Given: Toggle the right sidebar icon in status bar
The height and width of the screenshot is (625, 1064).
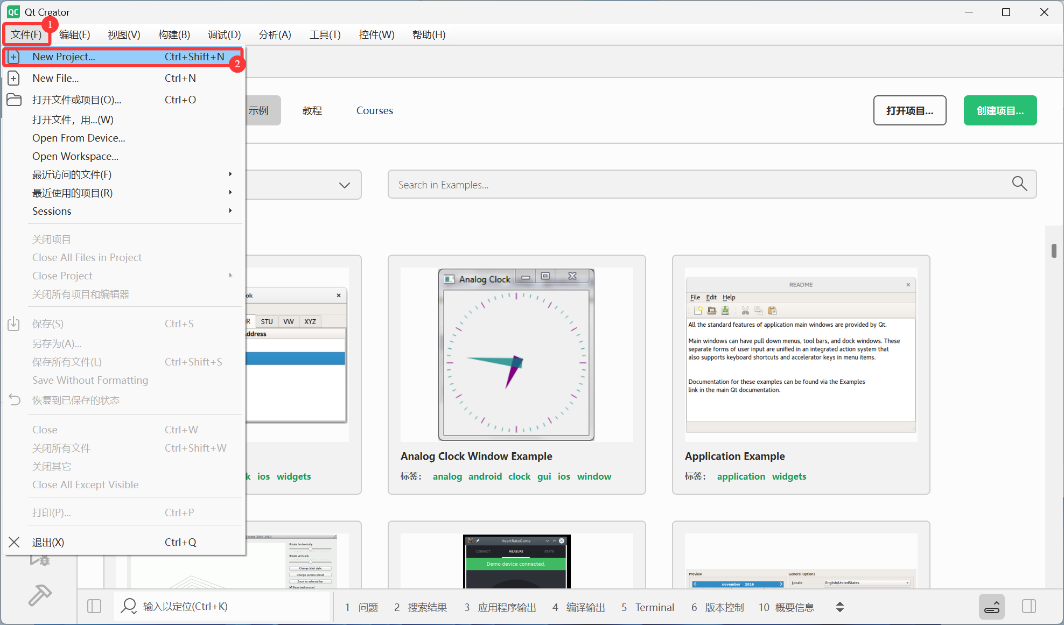Looking at the screenshot, I should click(1029, 606).
